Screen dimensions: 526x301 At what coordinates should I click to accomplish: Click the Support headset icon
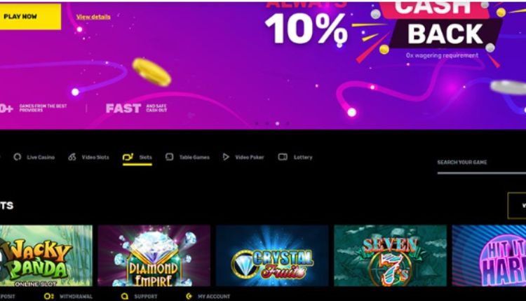(124, 296)
